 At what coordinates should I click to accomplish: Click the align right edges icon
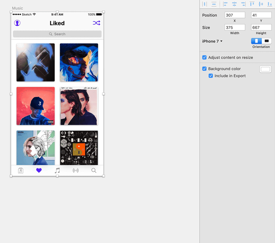(x=243, y=4)
